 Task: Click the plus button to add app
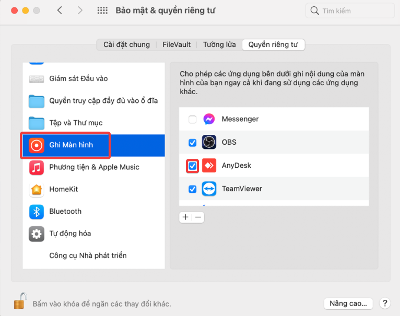coord(185,217)
